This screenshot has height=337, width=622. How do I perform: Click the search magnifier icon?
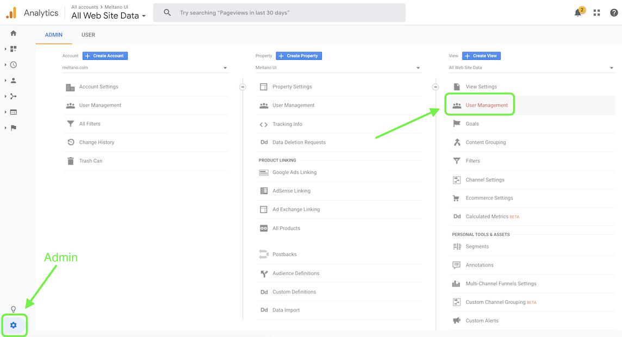click(167, 12)
